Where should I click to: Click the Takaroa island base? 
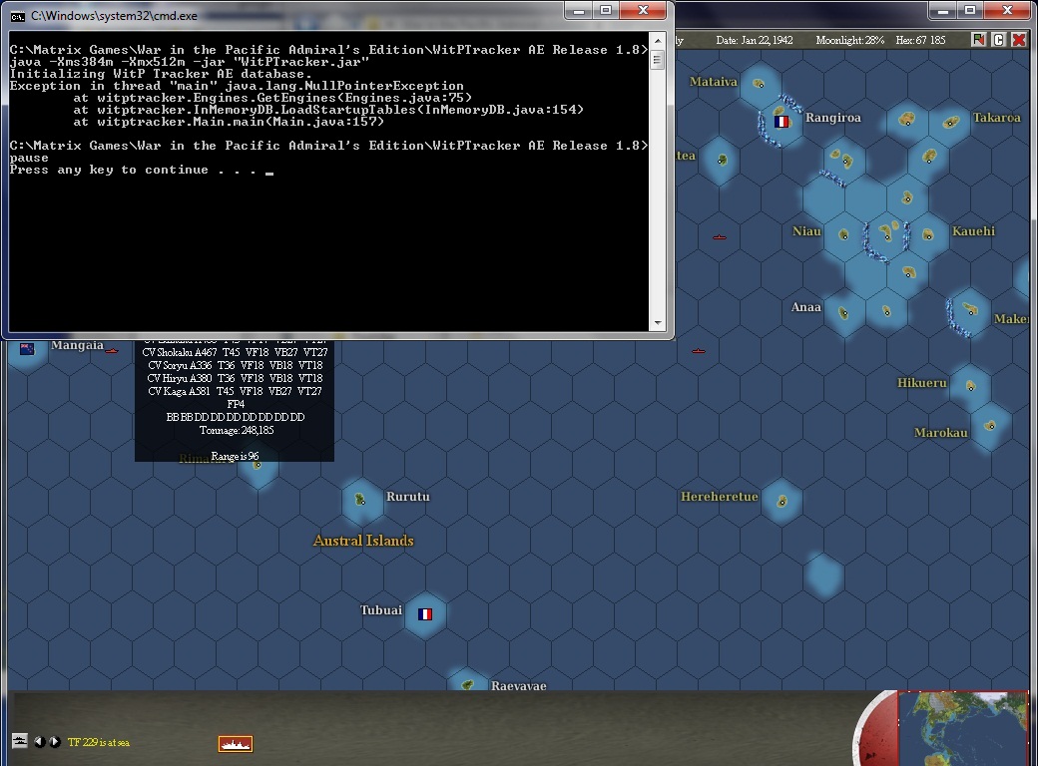coord(950,122)
